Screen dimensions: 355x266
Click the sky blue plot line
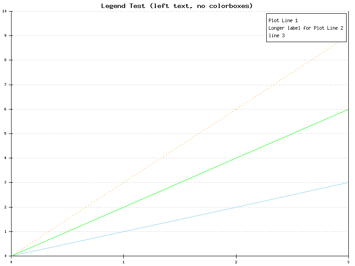[x=180, y=219]
